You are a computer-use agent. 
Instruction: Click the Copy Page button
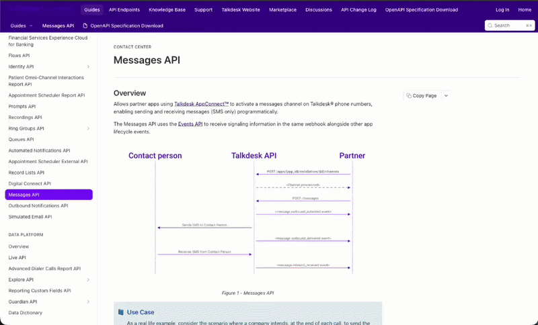coord(422,95)
